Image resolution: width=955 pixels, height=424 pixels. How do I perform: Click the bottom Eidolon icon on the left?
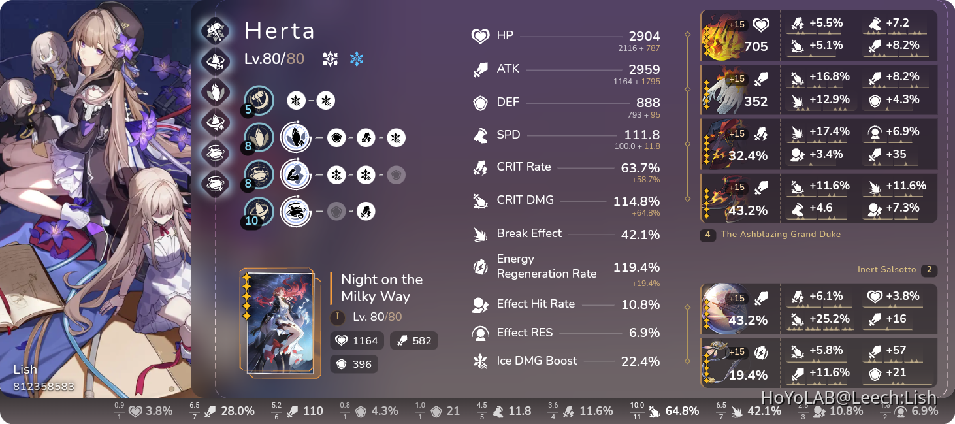click(216, 184)
